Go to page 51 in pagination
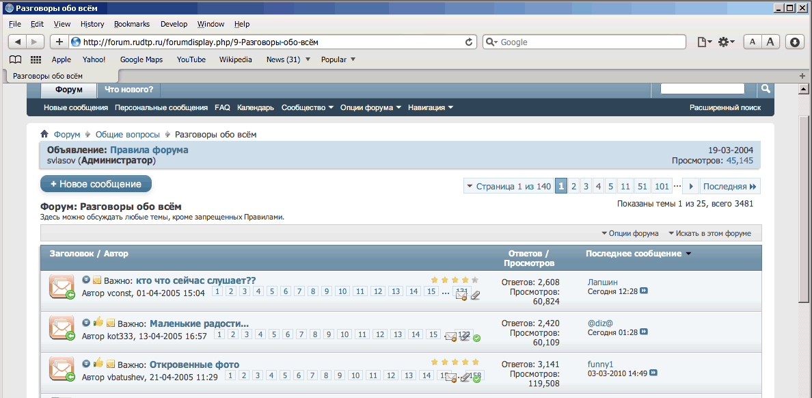Screen dimensions: 812x398 (642, 186)
